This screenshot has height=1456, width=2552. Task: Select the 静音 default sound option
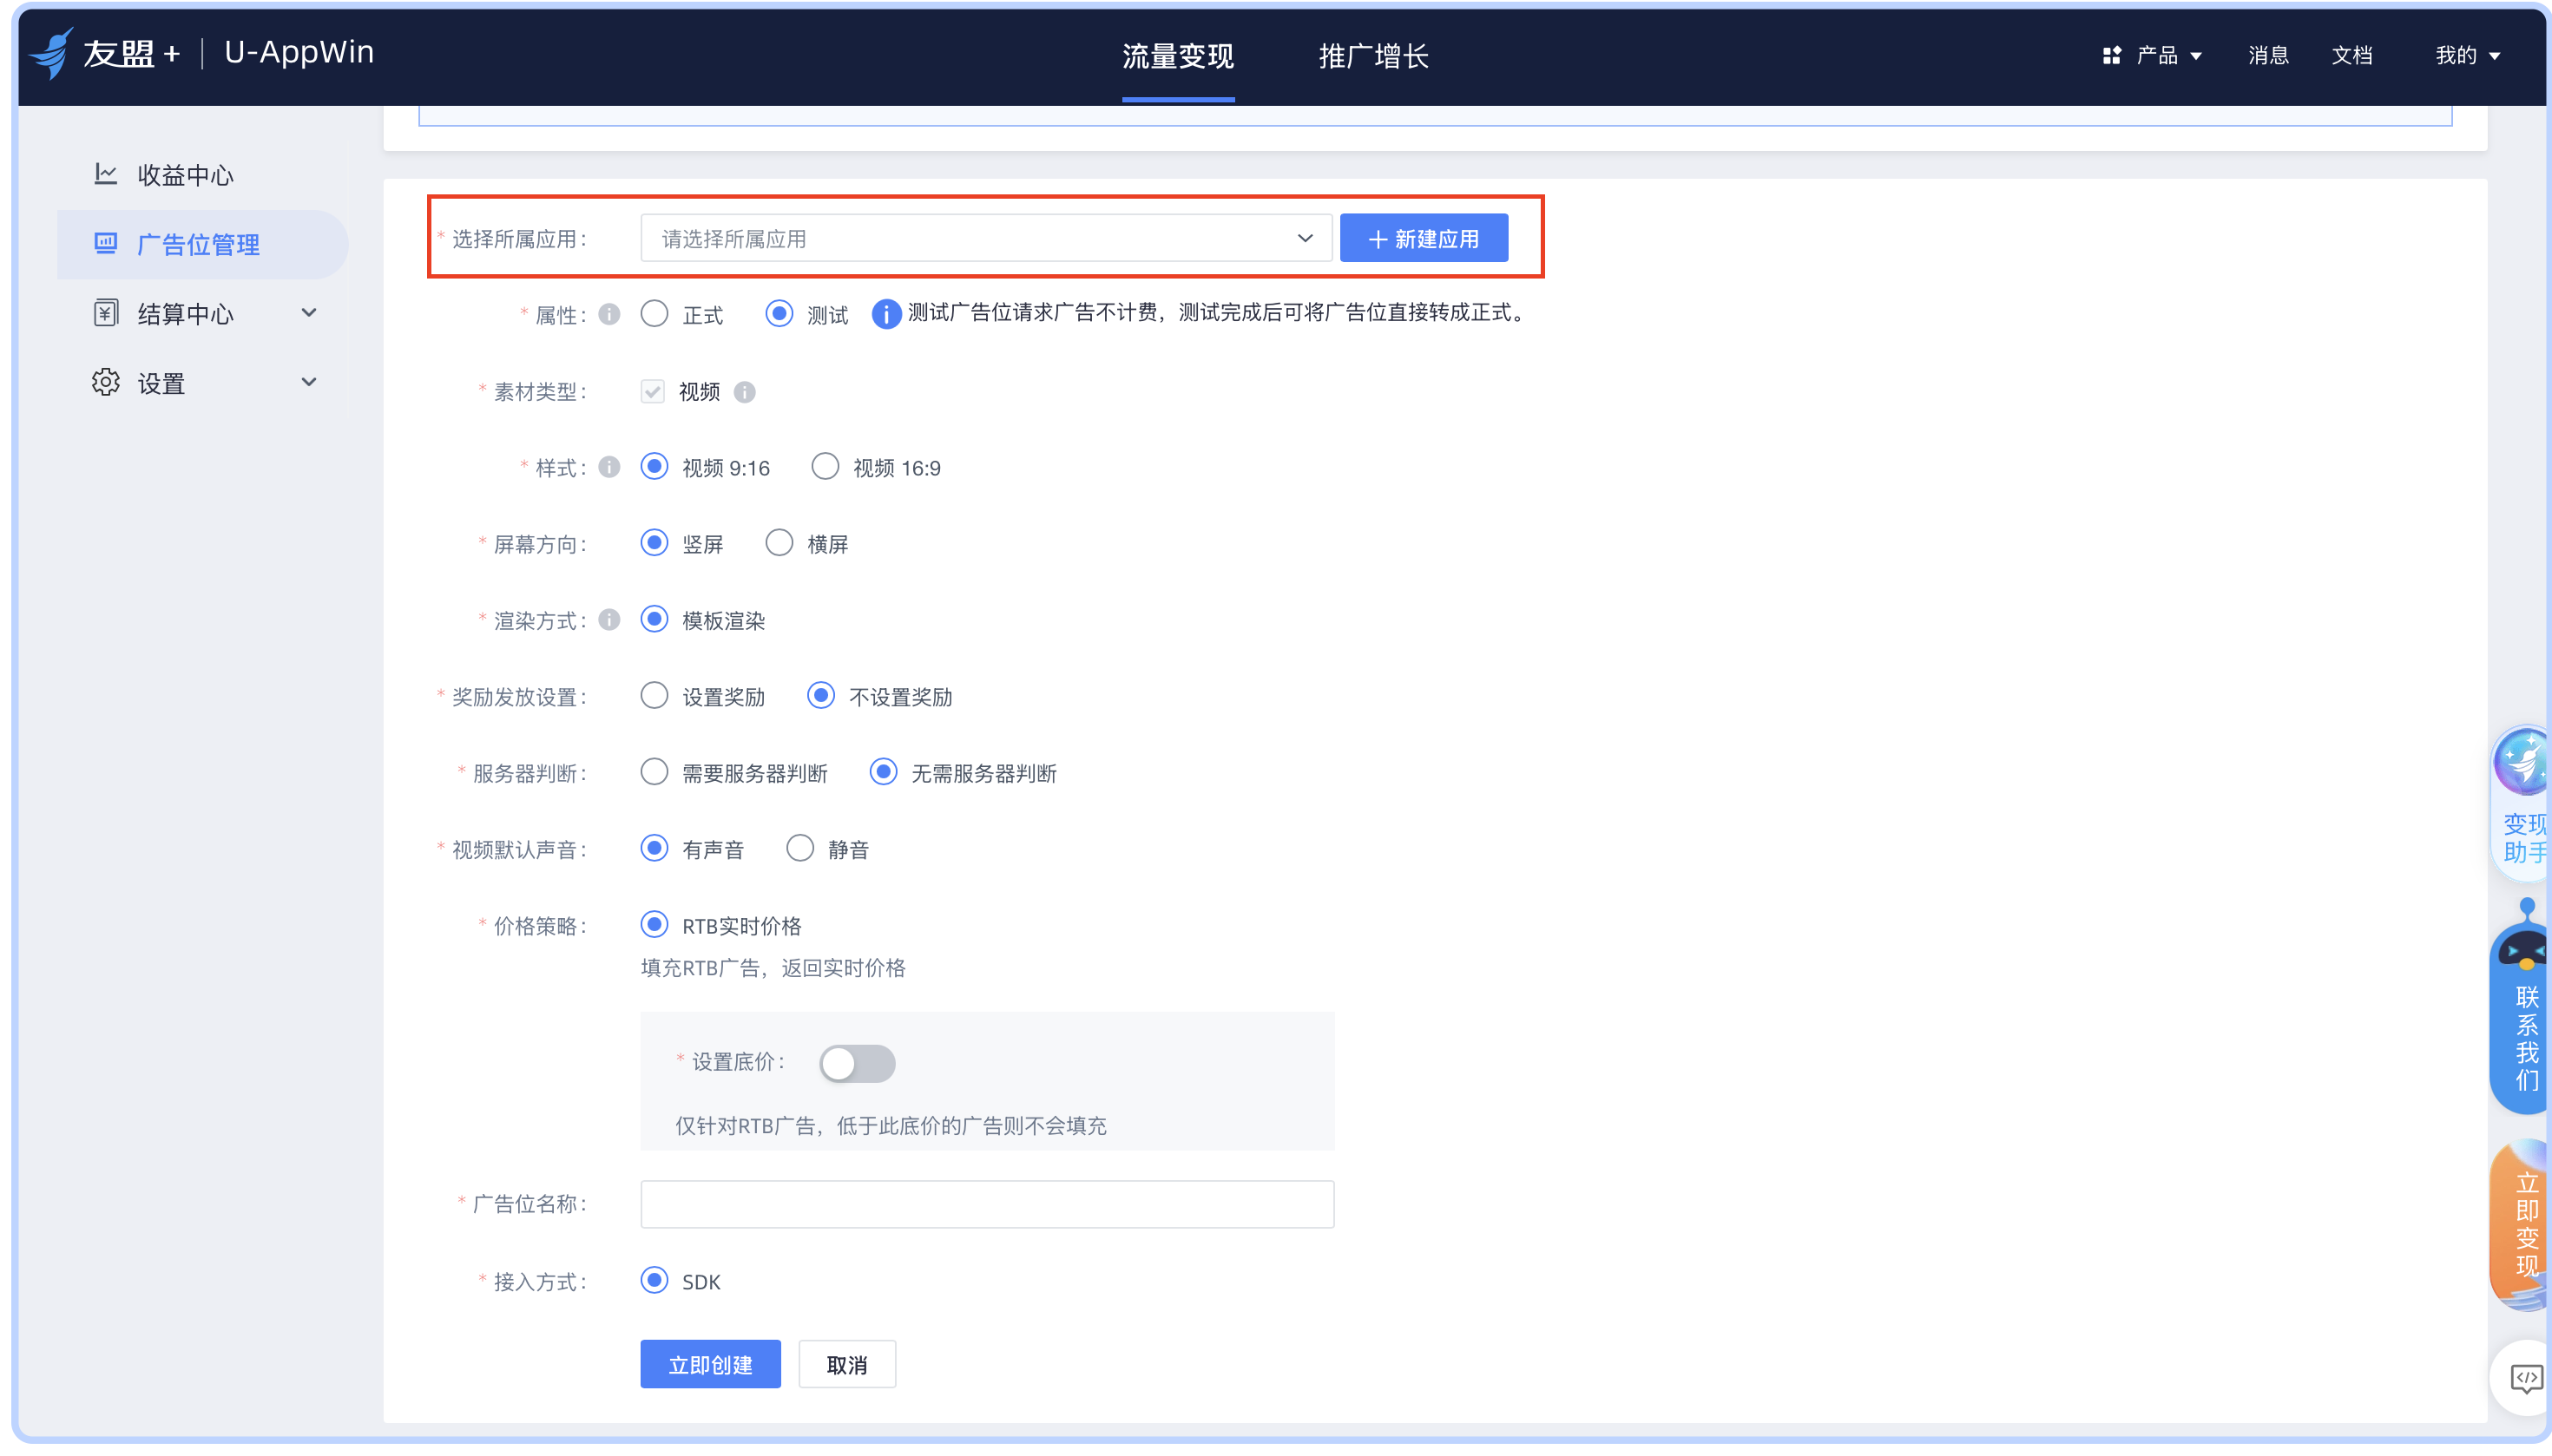[x=799, y=849]
